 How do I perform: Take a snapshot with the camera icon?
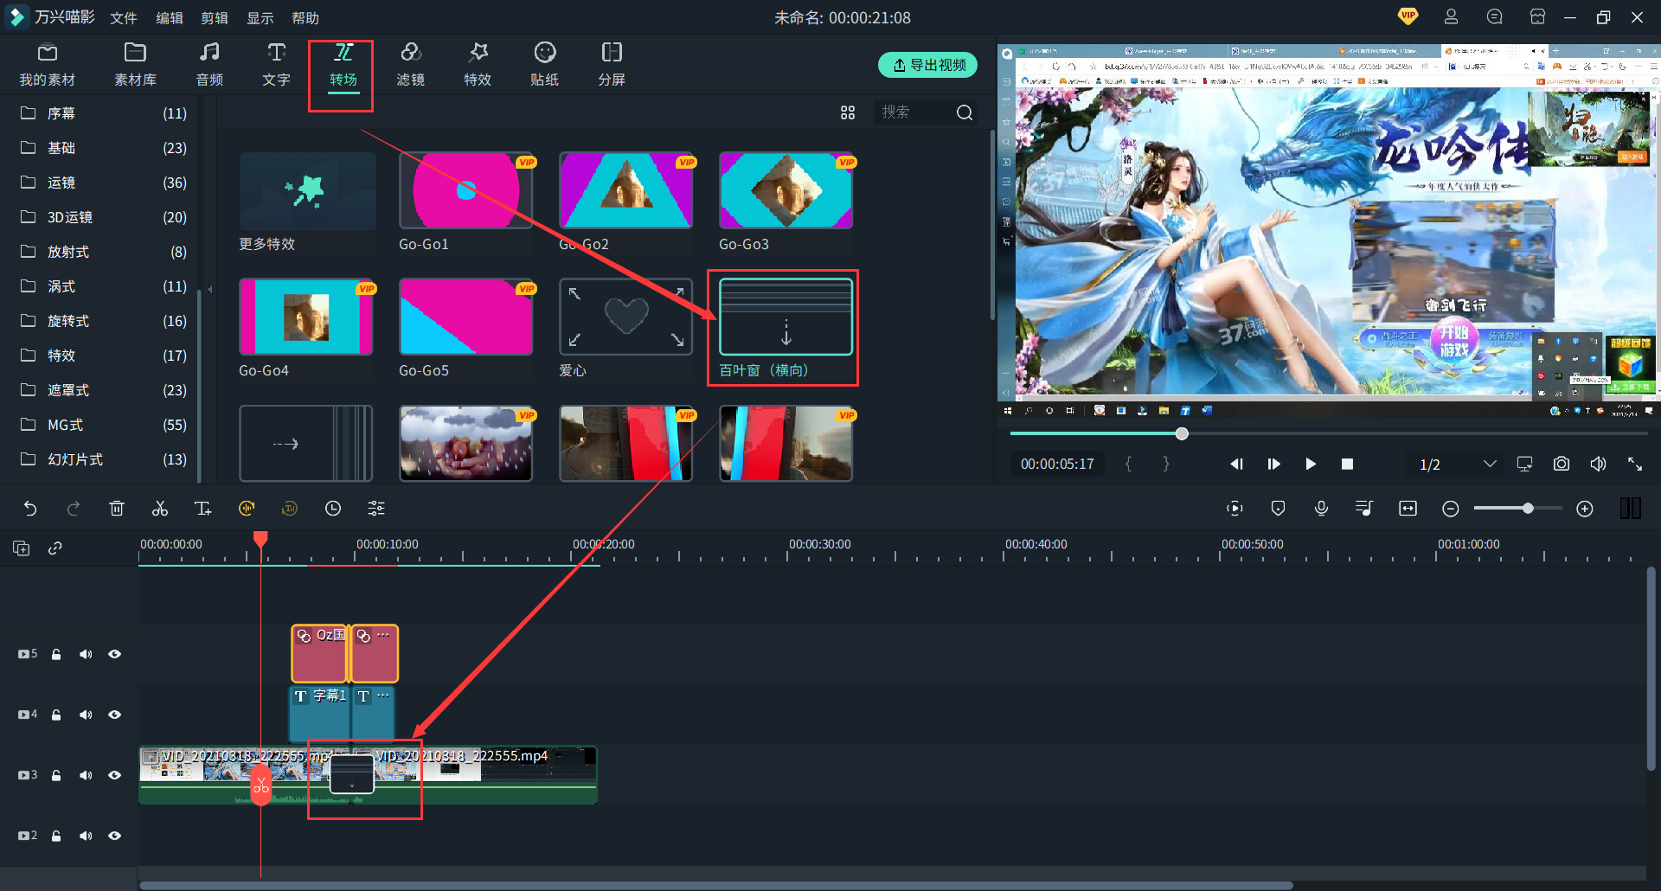[1561, 465]
